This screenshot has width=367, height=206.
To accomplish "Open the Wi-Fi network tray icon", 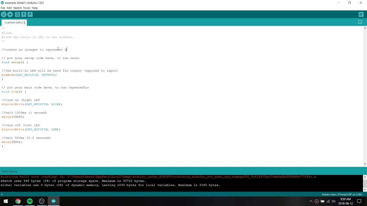I will pos(328,201).
